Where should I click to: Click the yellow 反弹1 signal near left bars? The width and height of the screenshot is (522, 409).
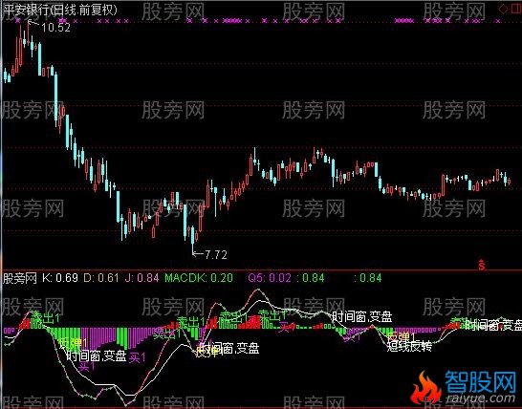tap(74, 342)
